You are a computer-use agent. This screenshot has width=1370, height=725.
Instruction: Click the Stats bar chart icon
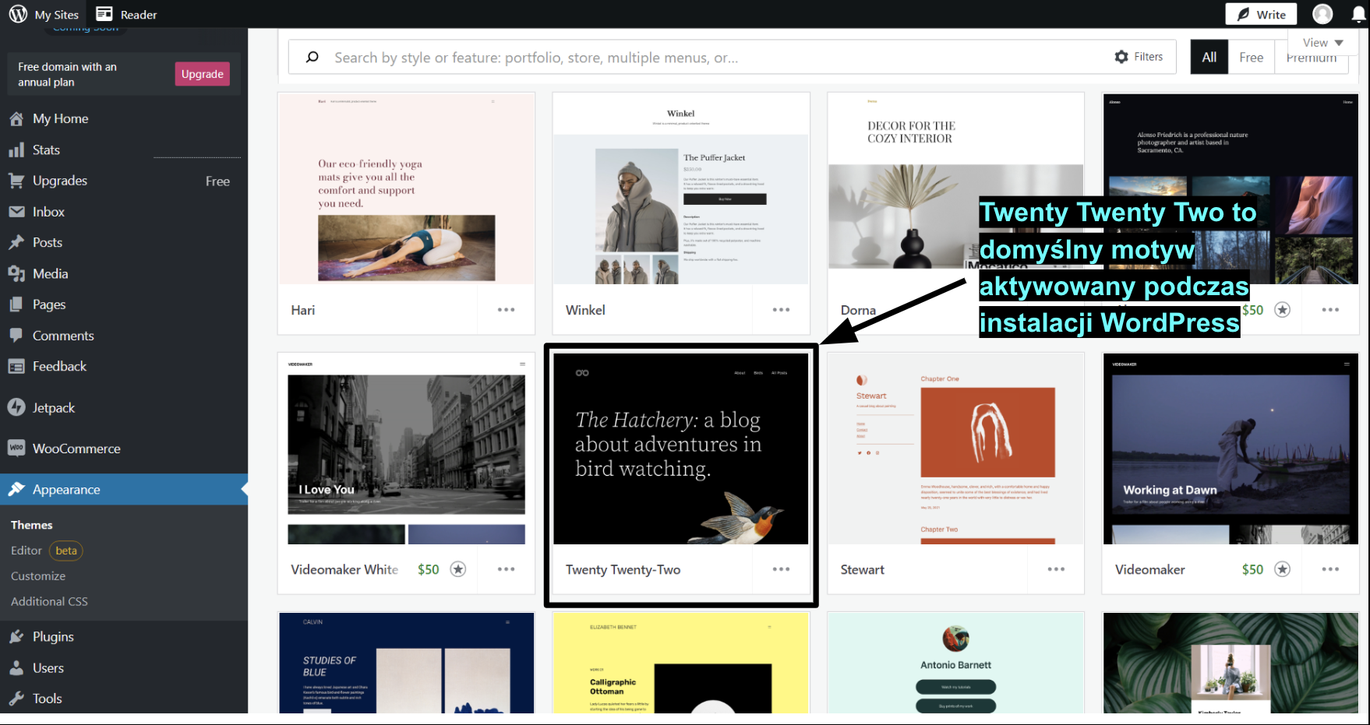tap(16, 150)
